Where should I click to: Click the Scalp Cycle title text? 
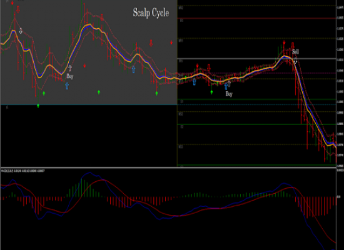[151, 13]
